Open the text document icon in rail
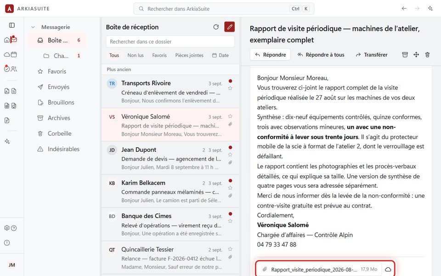This screenshot has height=276, width=441. pos(14,91)
